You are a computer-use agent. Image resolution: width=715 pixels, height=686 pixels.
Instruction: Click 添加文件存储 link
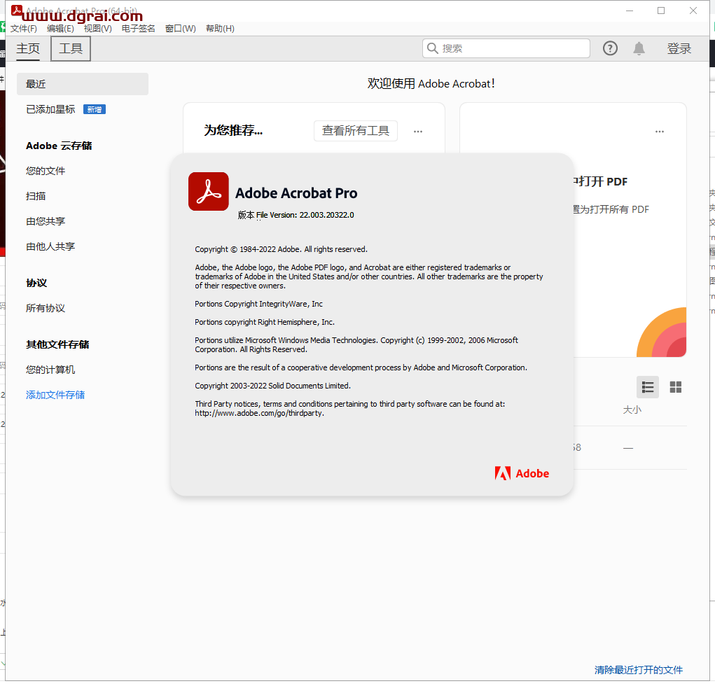[55, 395]
